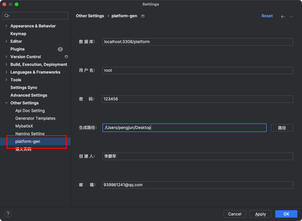
Task: Expand Build, Execution, Deployment section
Action: [6, 64]
